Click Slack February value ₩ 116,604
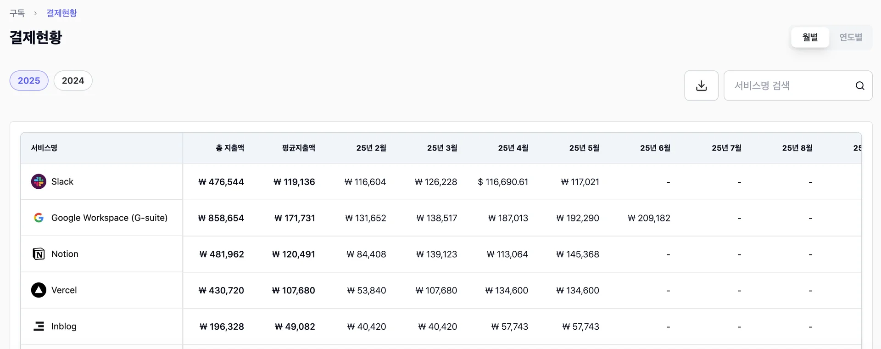The height and width of the screenshot is (349, 881). coord(365,182)
